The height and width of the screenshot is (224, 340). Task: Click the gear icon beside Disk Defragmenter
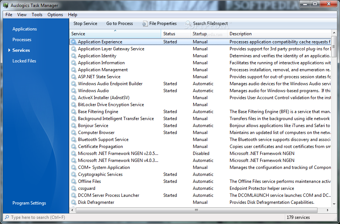pyautogui.click(x=74, y=202)
